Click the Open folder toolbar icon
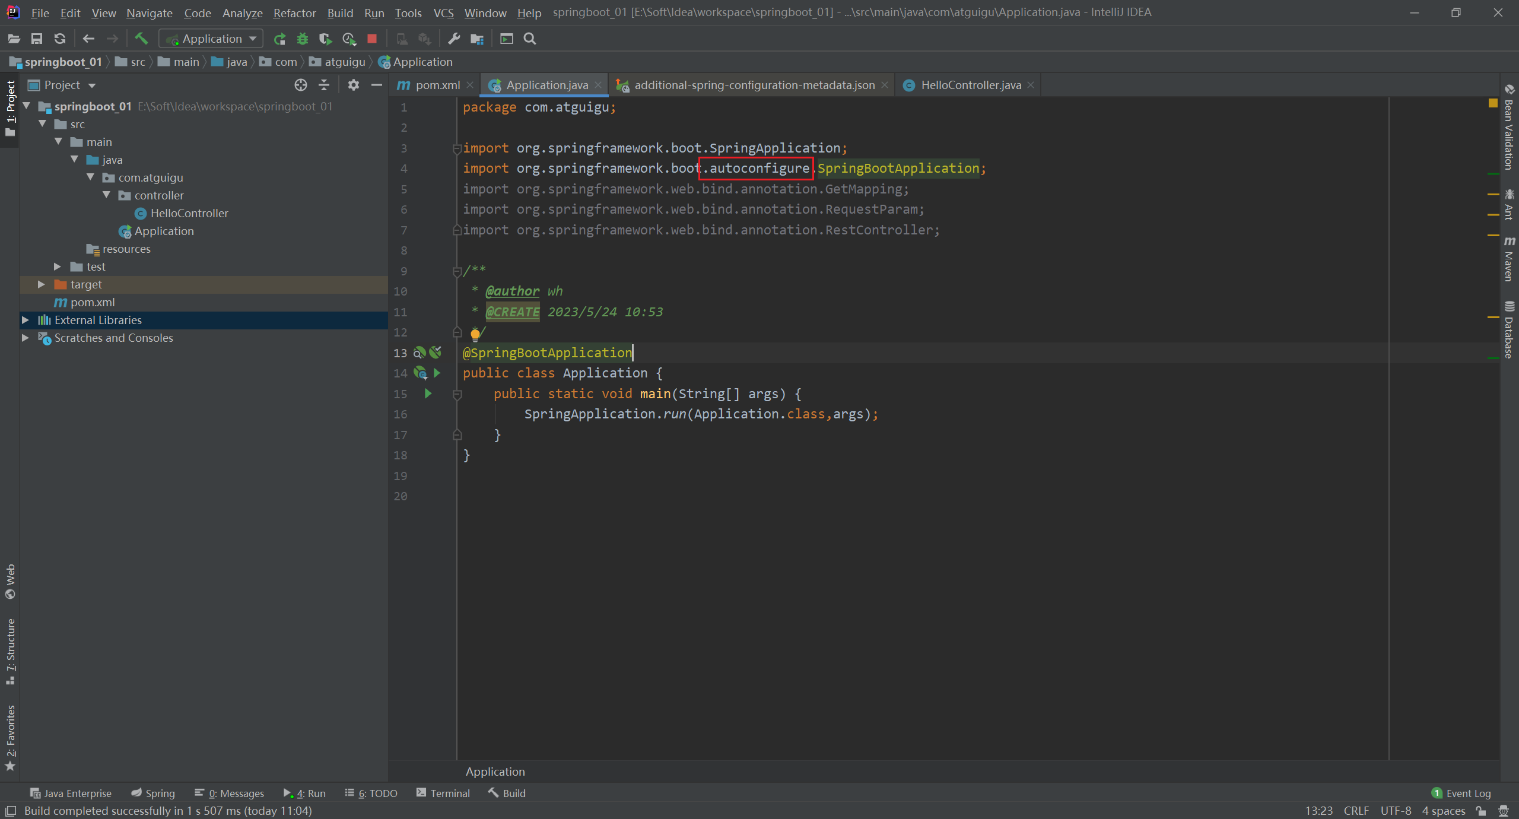This screenshot has width=1519, height=819. (14, 39)
